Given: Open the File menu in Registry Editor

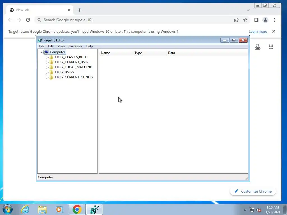Looking at the screenshot, I should coord(42,46).
